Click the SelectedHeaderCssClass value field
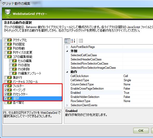 [138, 59]
